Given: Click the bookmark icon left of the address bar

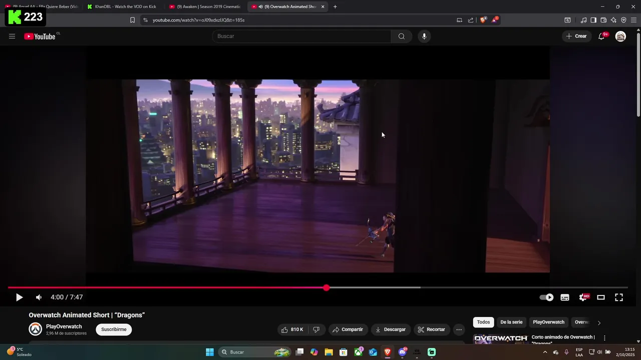Looking at the screenshot, I should click(132, 20).
